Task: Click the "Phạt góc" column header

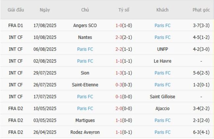Action: [201, 10]
